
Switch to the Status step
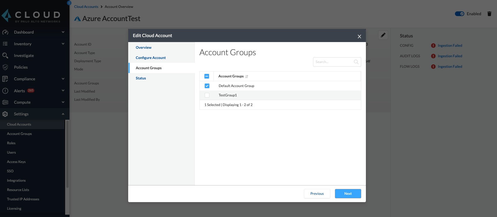click(141, 78)
